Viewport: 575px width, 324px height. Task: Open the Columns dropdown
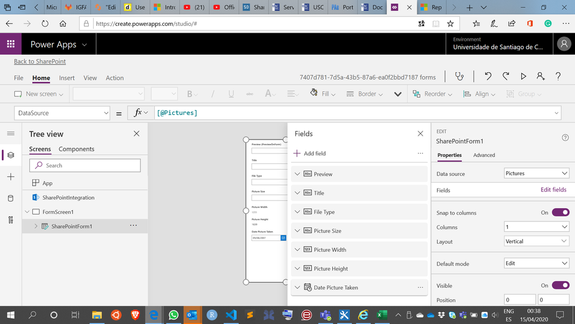pos(536,227)
